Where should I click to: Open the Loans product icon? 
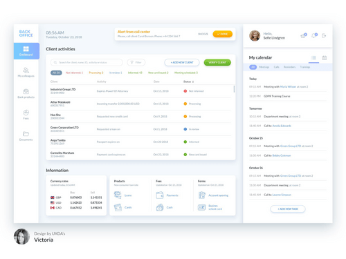tap(118, 195)
